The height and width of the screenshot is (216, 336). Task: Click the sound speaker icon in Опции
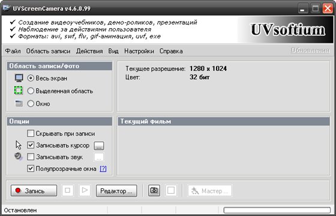click(x=19, y=156)
